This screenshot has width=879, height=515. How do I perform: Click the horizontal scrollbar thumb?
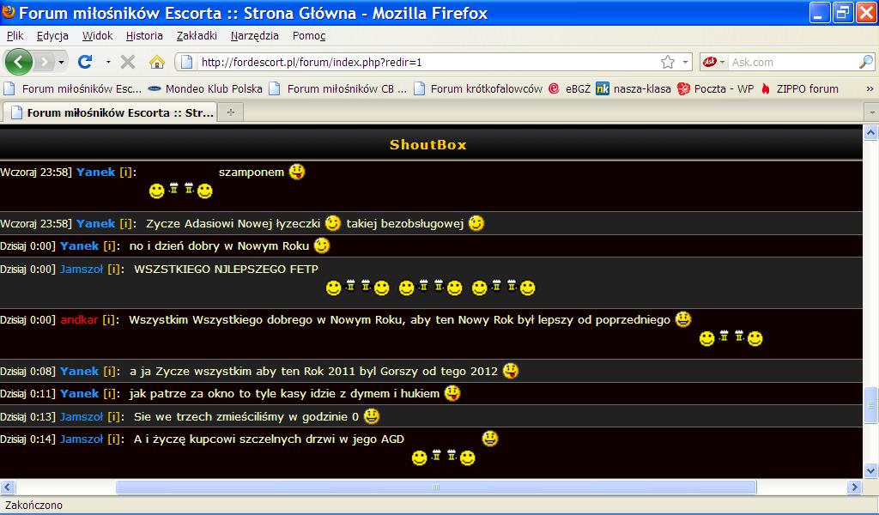436,488
